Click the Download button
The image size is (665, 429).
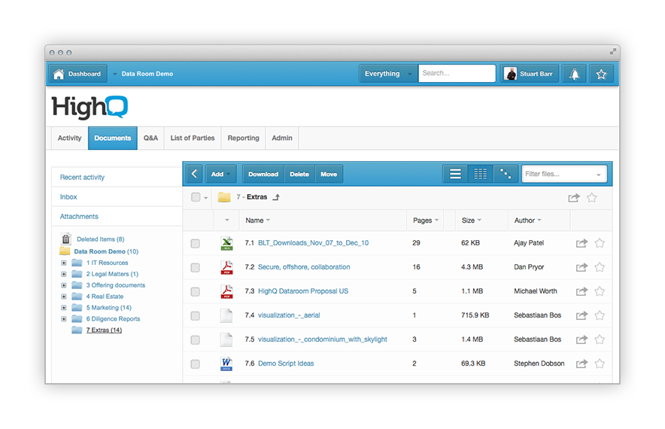(263, 174)
